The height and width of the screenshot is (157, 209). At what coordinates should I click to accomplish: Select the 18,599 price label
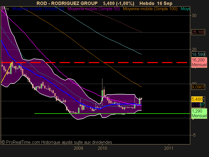click(198, 54)
